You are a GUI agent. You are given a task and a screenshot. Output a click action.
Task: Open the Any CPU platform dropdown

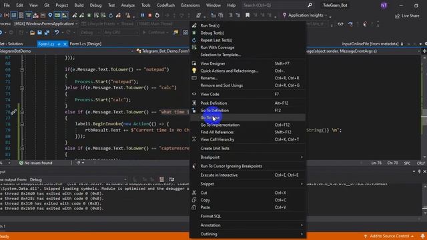[x=121, y=33]
